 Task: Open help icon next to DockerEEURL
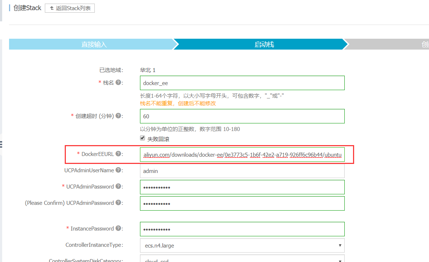(118, 154)
